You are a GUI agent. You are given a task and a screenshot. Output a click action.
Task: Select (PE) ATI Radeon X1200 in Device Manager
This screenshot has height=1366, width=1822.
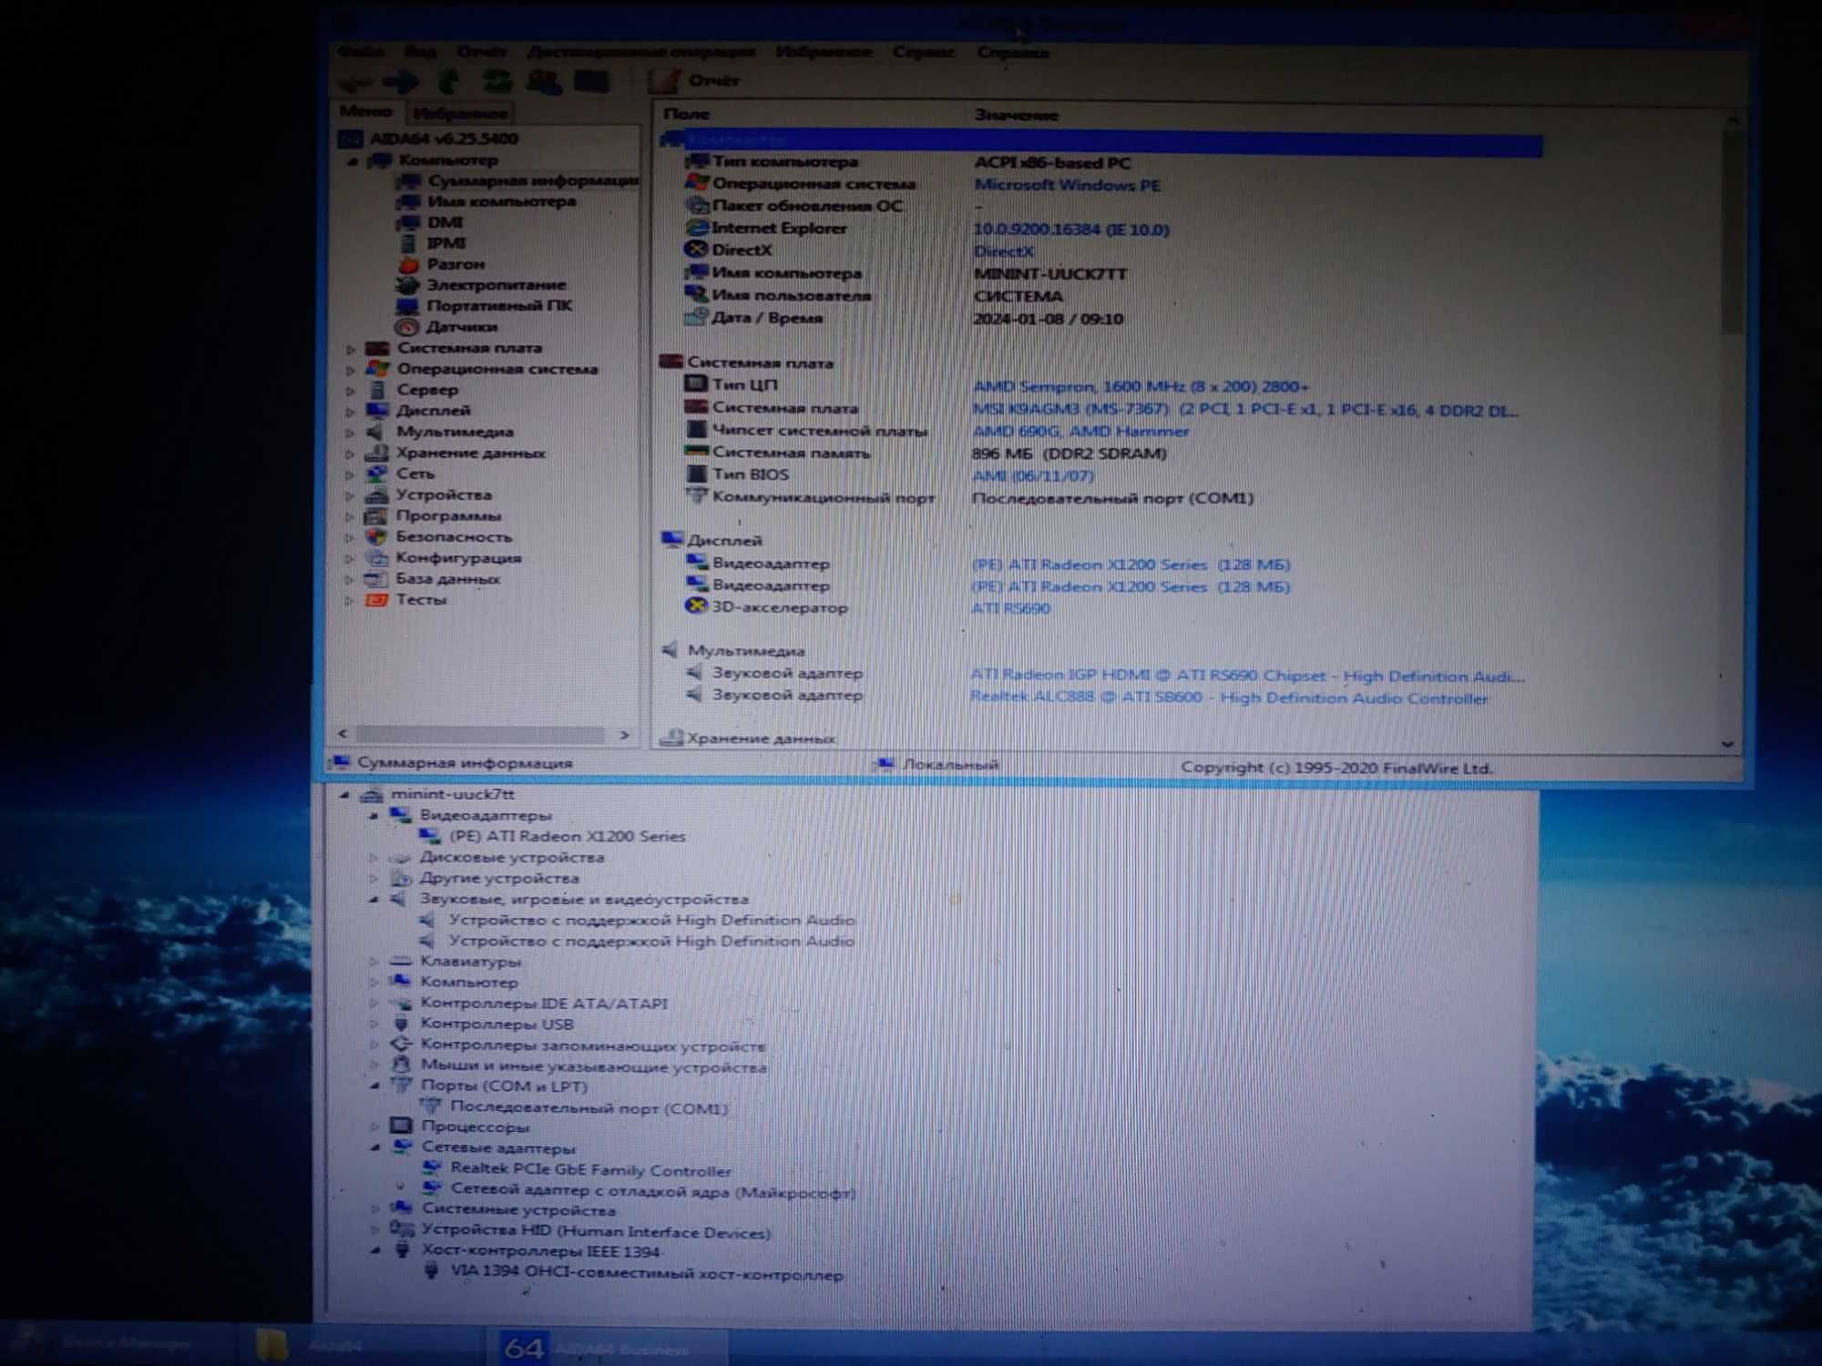point(567,837)
